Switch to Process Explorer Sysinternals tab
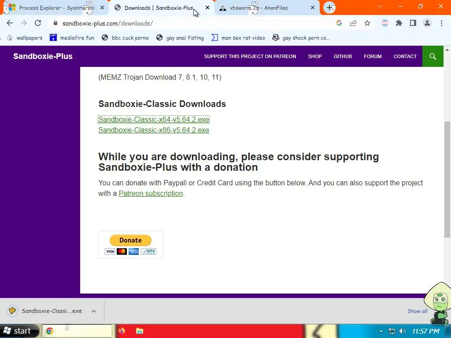451x338 pixels. 55,8
